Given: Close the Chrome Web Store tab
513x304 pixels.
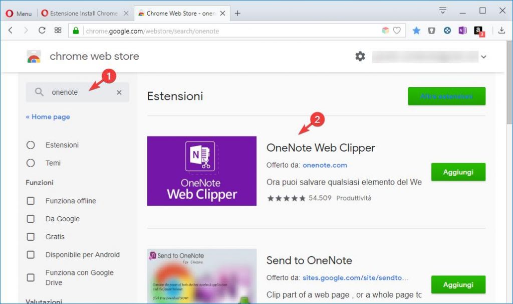Looking at the screenshot, I should (222, 14).
